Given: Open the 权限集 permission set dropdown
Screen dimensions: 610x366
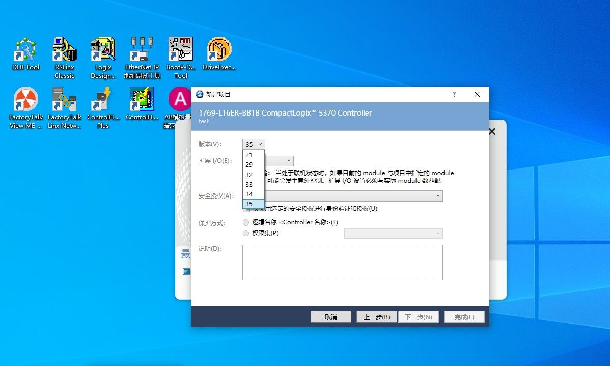Looking at the screenshot, I should click(393, 233).
